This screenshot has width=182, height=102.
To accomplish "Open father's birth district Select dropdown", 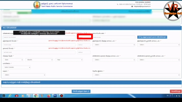I will click(114, 45).
